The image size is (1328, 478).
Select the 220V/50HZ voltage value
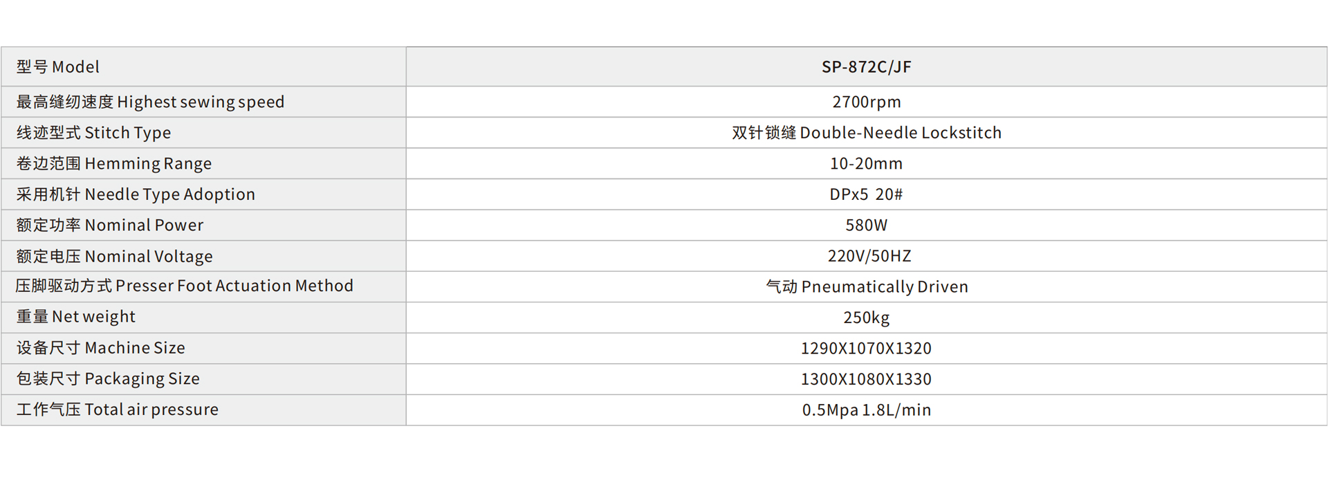click(x=869, y=257)
